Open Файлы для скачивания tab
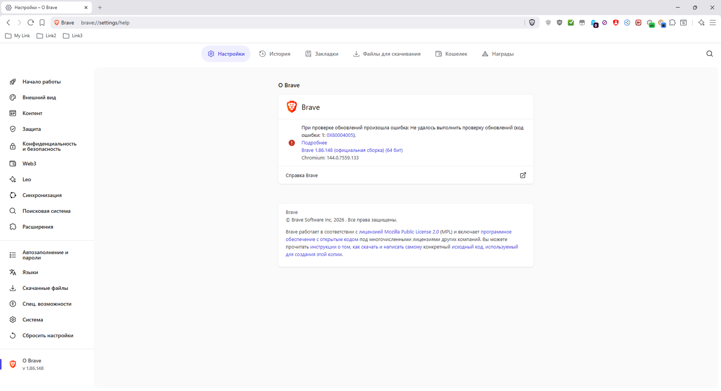The width and height of the screenshot is (721, 391). click(x=387, y=54)
